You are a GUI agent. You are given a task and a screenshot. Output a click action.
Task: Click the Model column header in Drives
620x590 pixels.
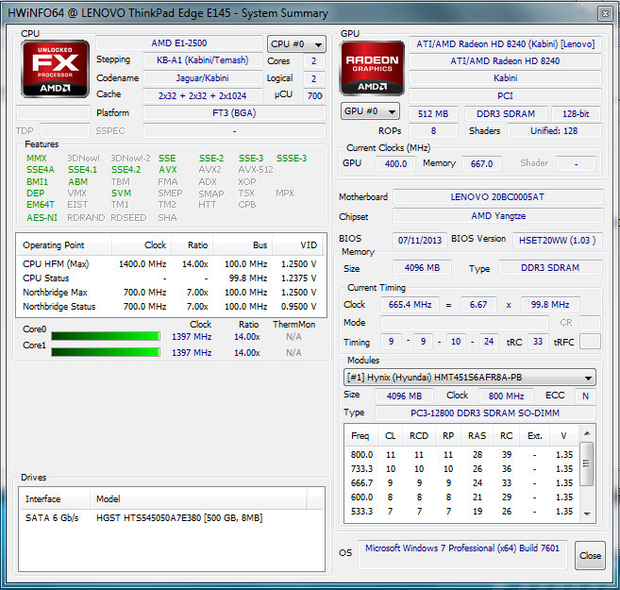198,499
